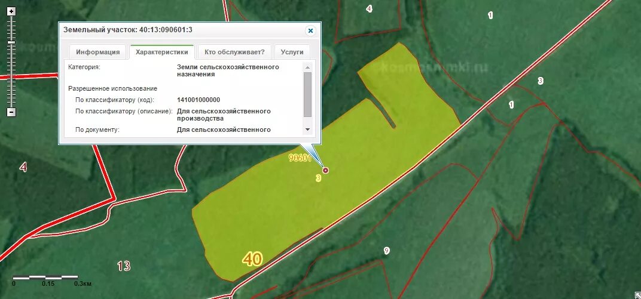Click the По документу label

click(x=97, y=130)
